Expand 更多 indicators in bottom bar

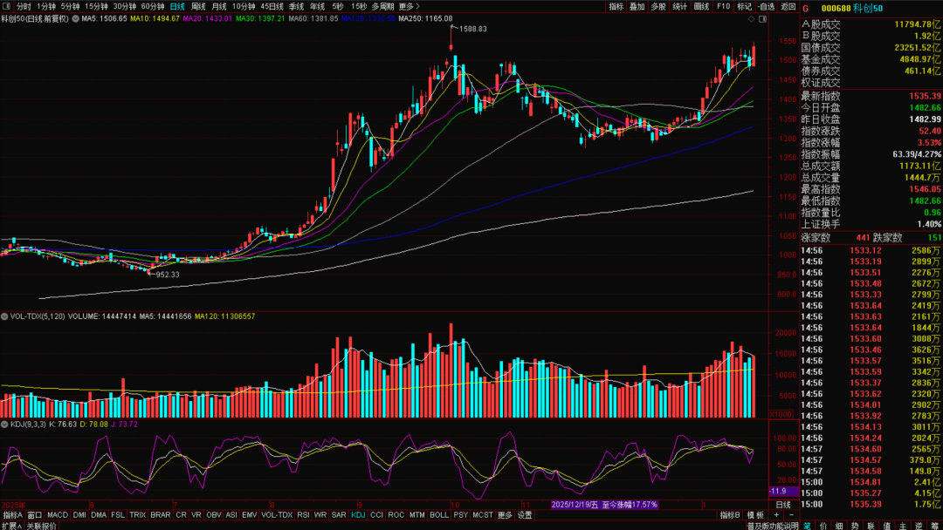[505, 515]
